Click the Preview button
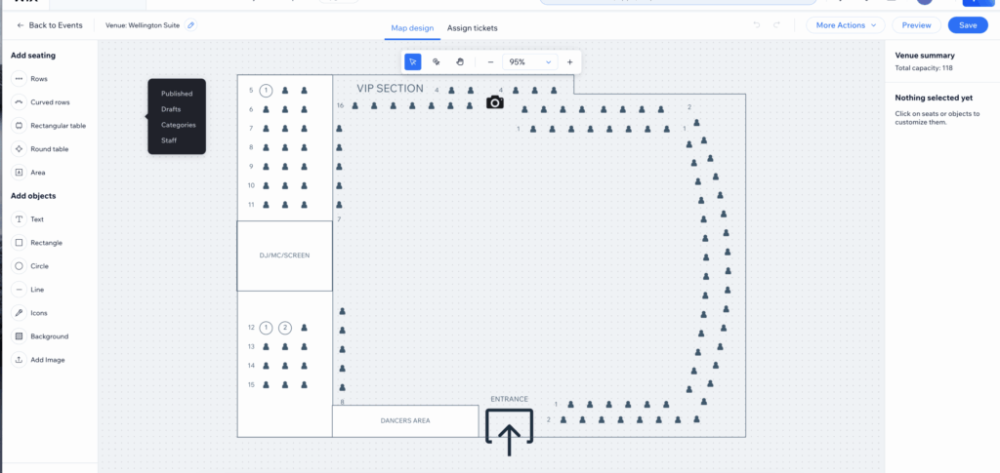 (916, 25)
